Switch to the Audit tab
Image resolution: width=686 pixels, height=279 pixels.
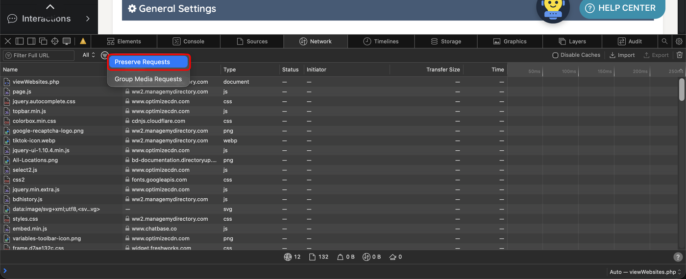pos(630,41)
